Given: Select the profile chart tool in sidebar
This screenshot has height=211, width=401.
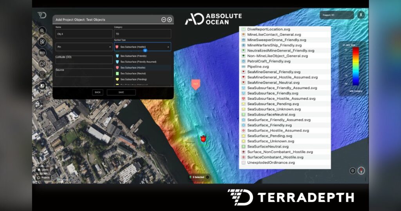Looking at the screenshot, I should [42, 75].
